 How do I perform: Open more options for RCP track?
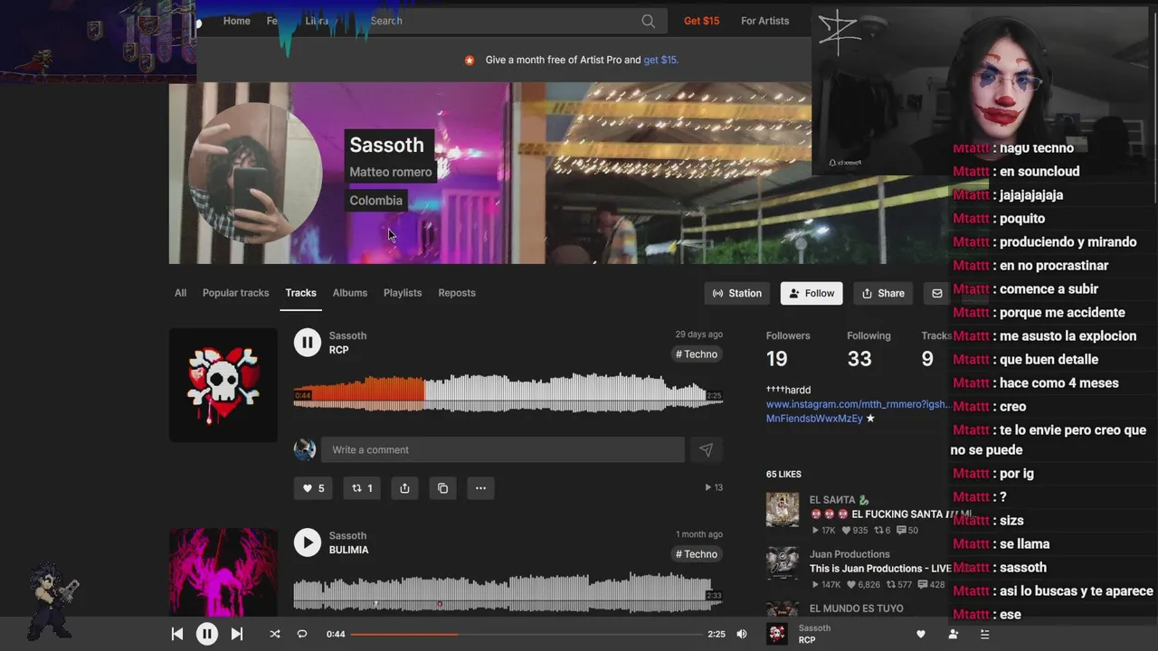point(480,488)
